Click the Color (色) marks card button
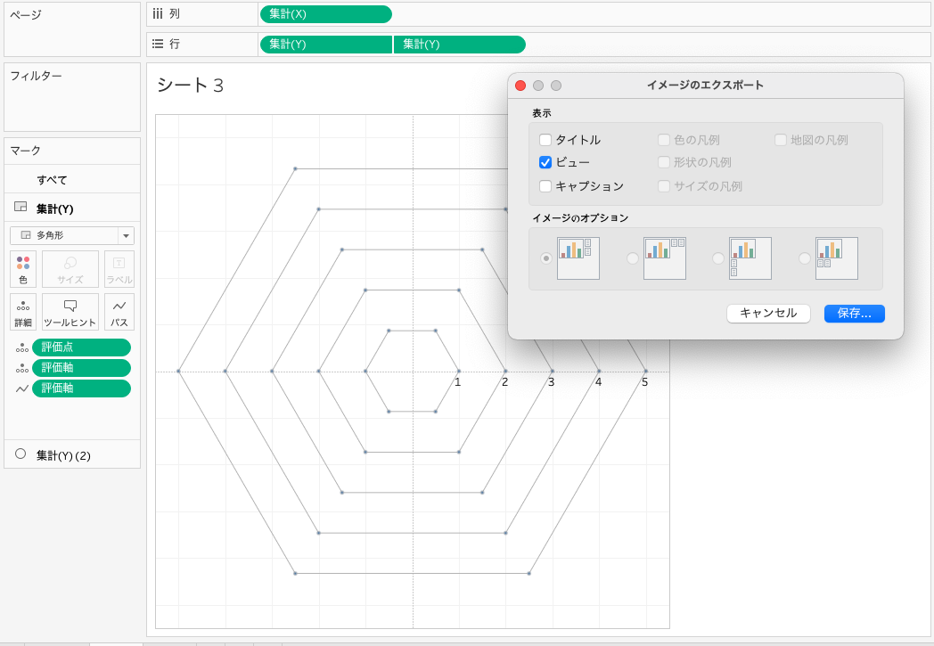Image resolution: width=934 pixels, height=646 pixels. click(x=23, y=268)
